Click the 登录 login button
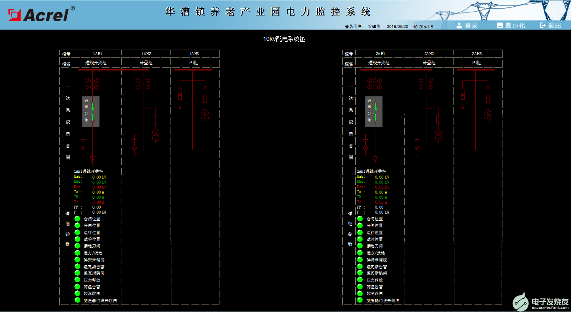This screenshot has width=571, height=312. point(467,25)
